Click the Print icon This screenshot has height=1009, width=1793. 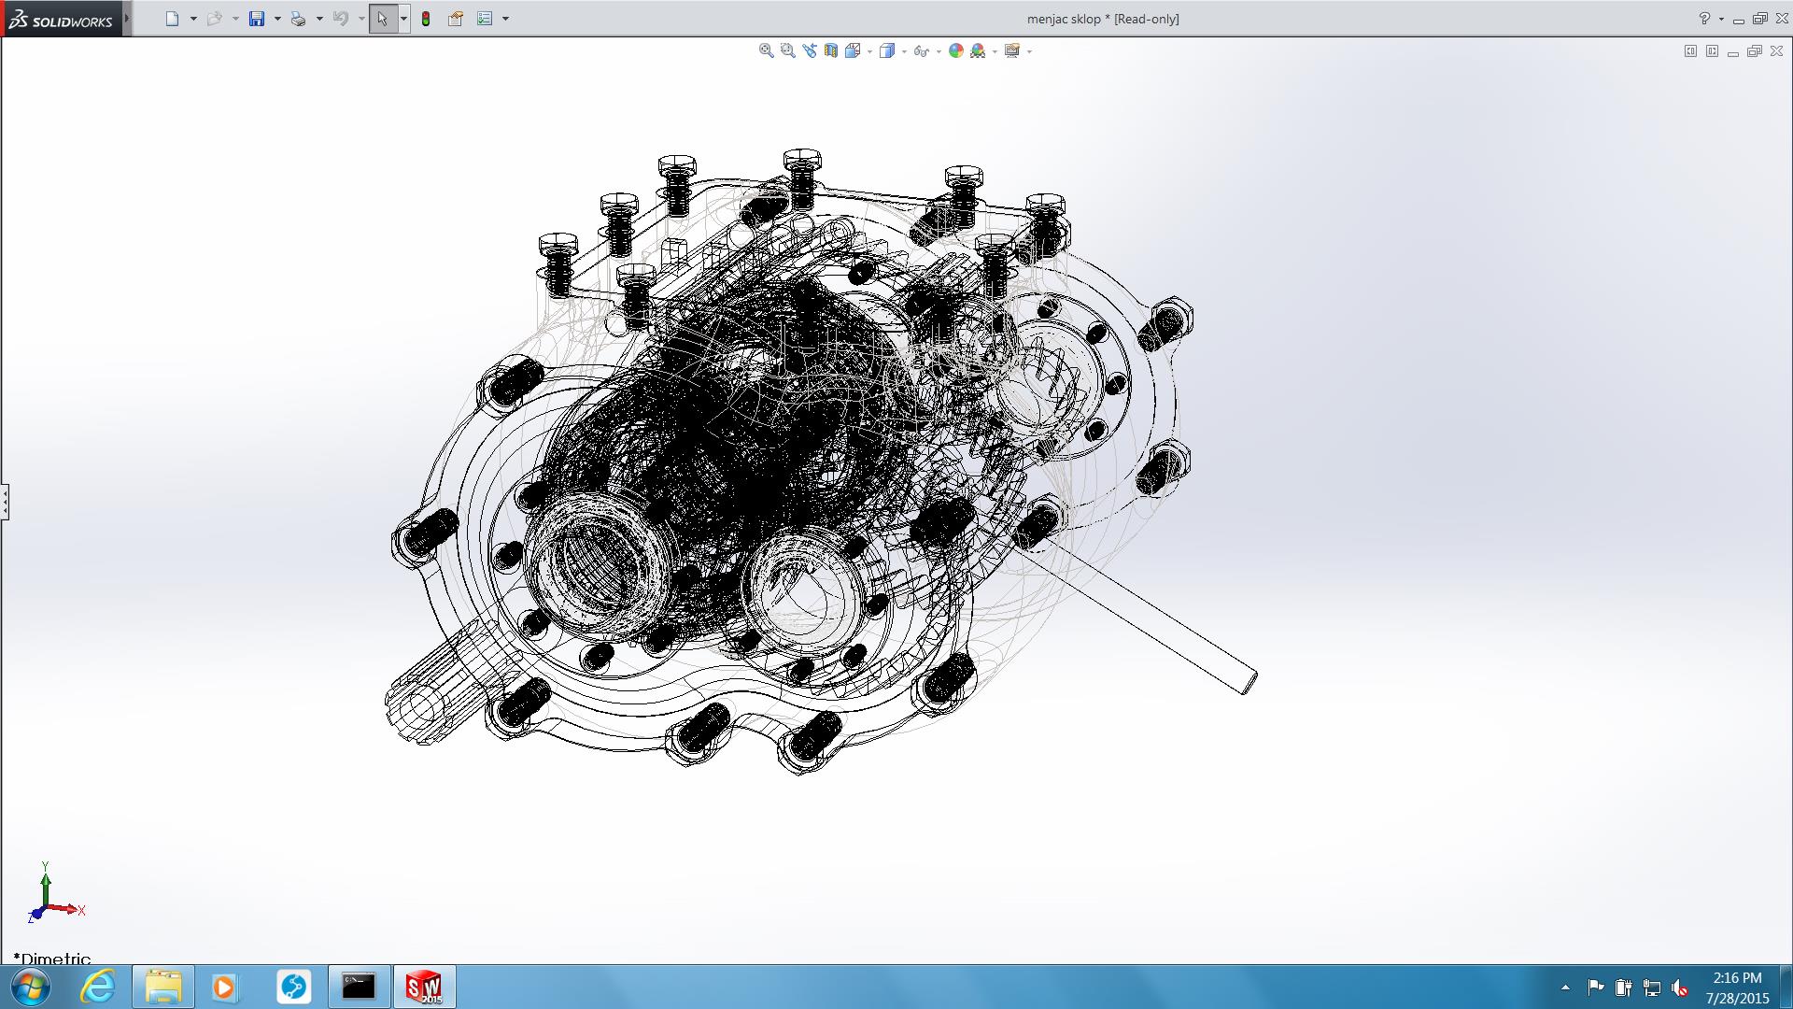click(298, 19)
